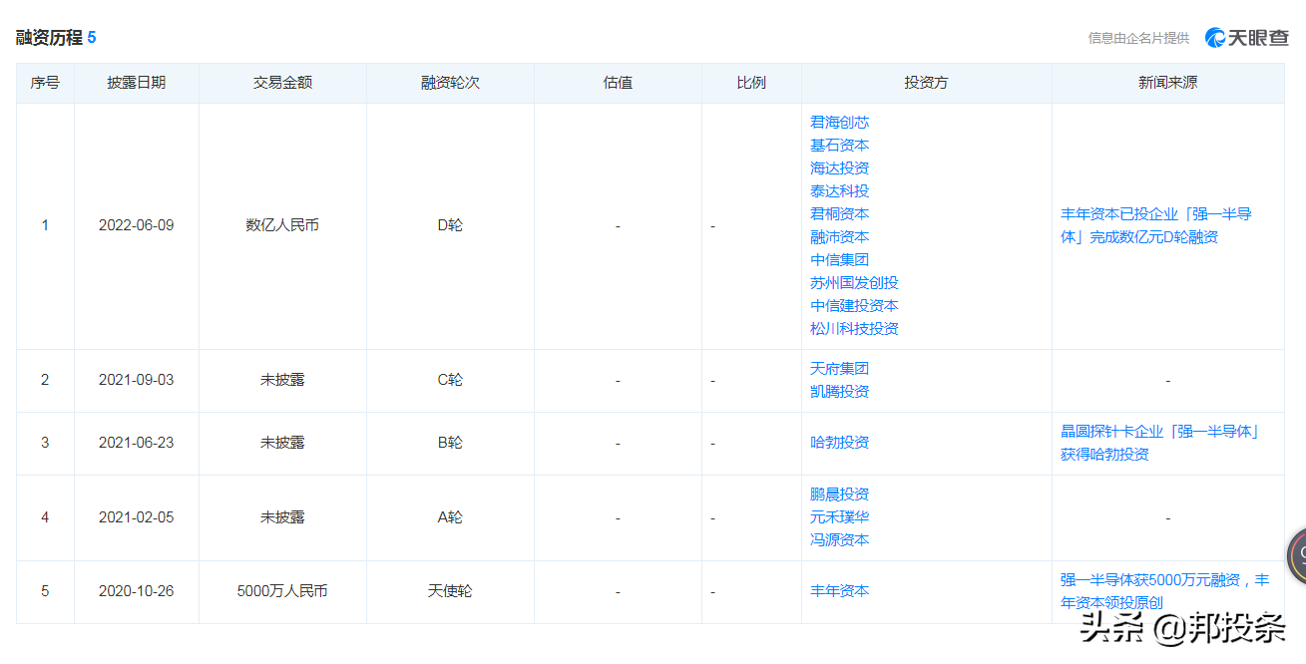This screenshot has width=1306, height=664.
Task: Open investor link 中信集团
Action: (839, 259)
